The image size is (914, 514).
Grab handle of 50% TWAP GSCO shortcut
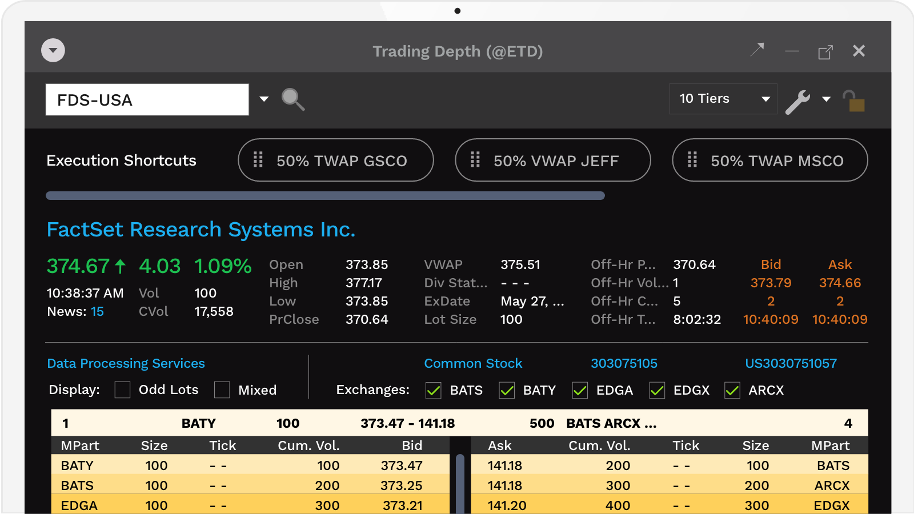pyautogui.click(x=258, y=159)
